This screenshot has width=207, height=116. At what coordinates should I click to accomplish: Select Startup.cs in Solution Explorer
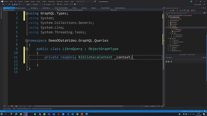tap(174, 49)
